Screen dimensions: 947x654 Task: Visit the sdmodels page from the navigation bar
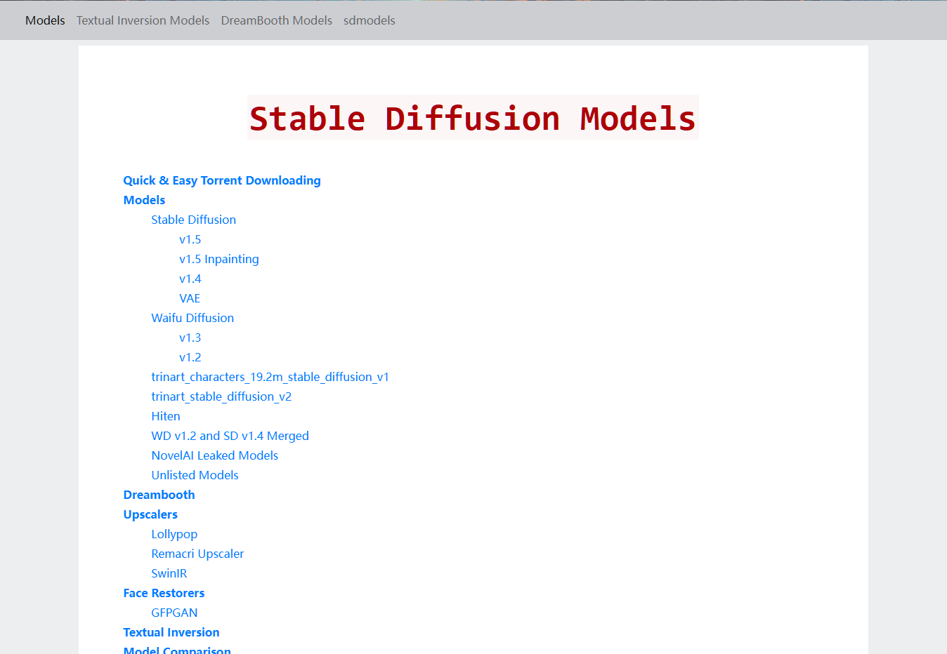(370, 20)
